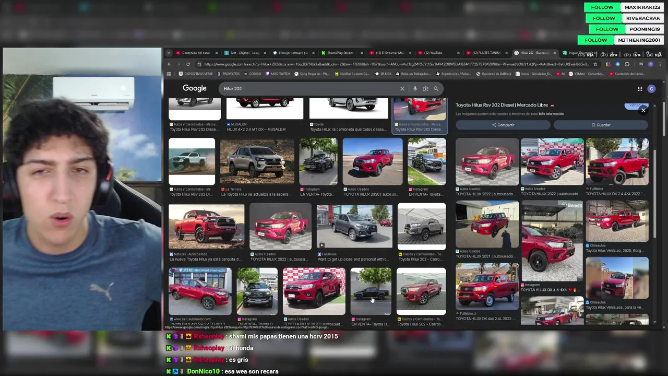Focus the browser address bar
668x376 pixels.
pyautogui.click(x=397, y=64)
